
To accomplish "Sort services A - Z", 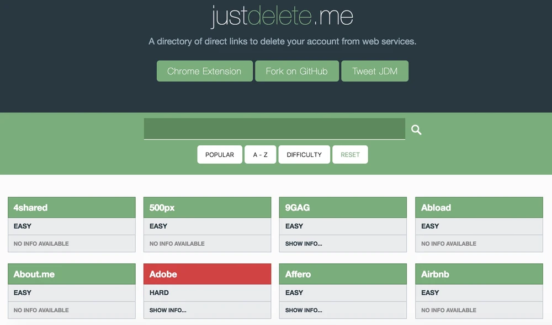I will tap(261, 155).
